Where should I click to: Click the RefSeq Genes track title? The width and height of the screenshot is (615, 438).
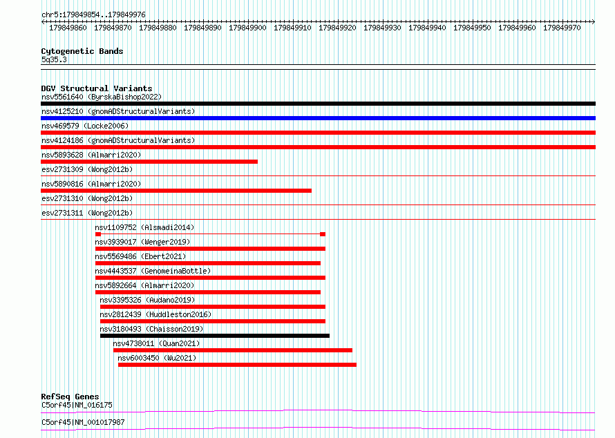(x=70, y=397)
